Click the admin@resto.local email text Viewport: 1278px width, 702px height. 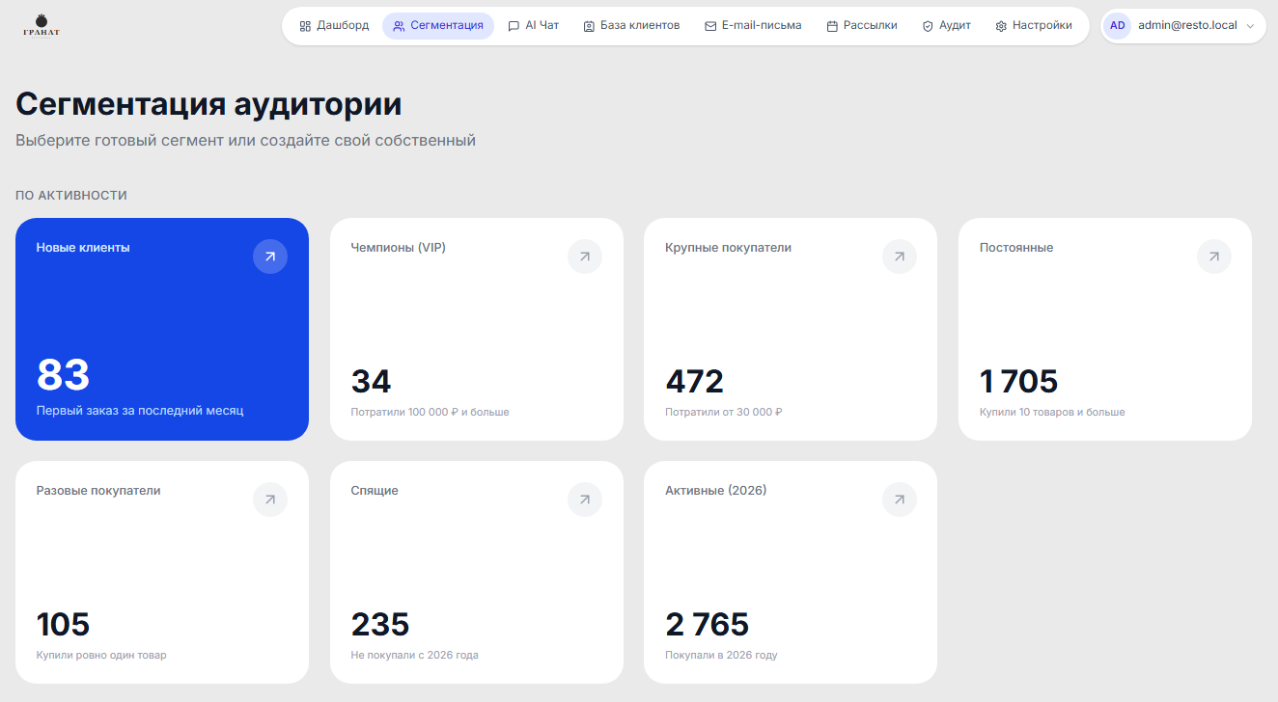[1187, 26]
